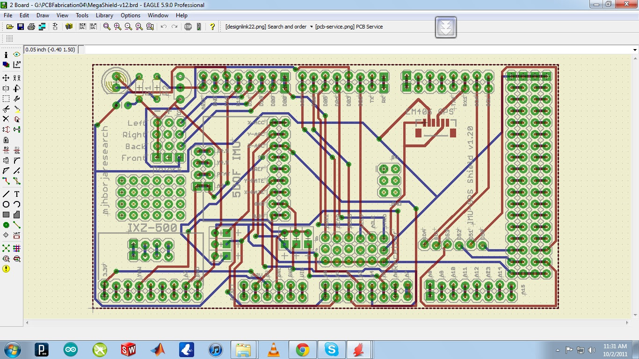Open the CAM processor icon
Screen dimensions: 639x359
(x=42, y=27)
